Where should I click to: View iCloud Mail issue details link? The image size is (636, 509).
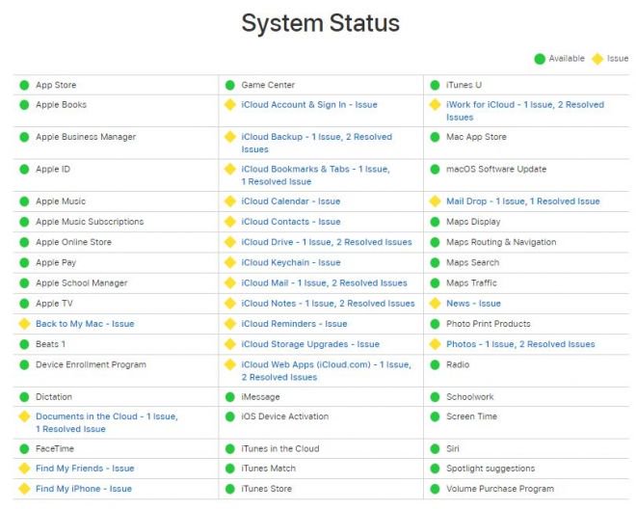324,282
